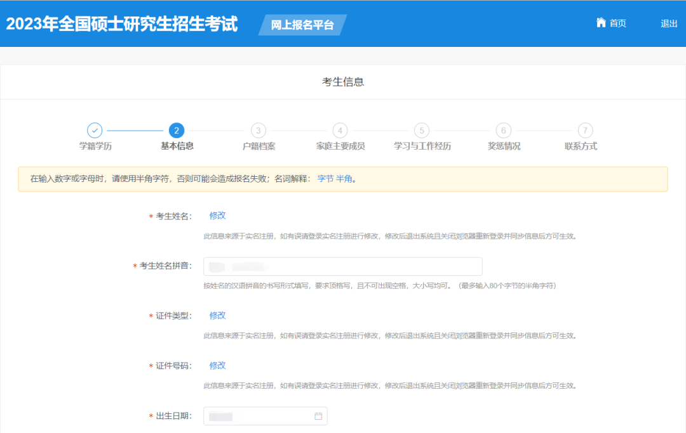Click the 证件类型 field label
The height and width of the screenshot is (433, 686).
click(173, 316)
